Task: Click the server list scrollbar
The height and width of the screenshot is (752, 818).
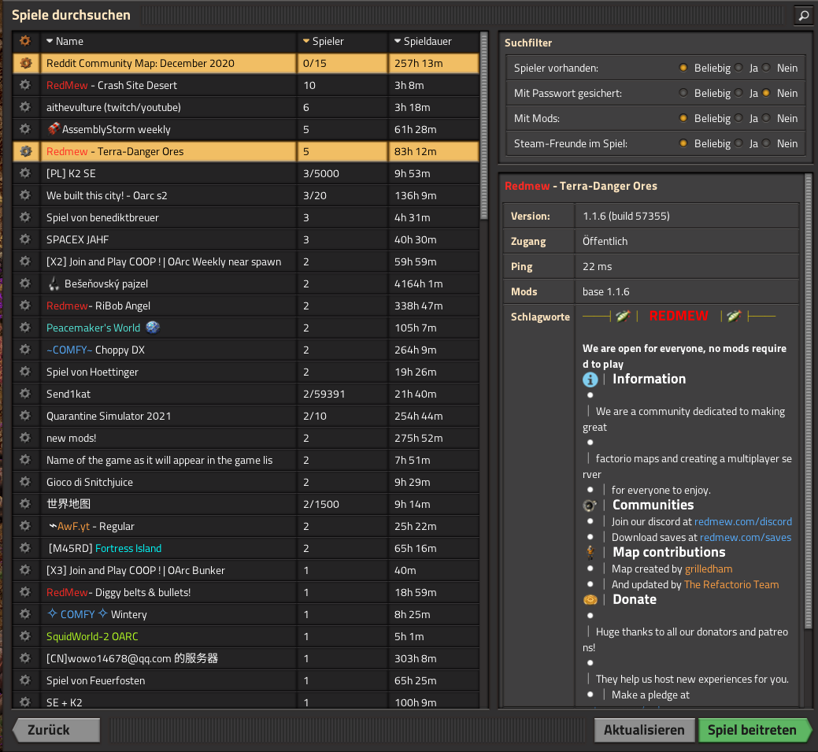Action: click(x=483, y=126)
